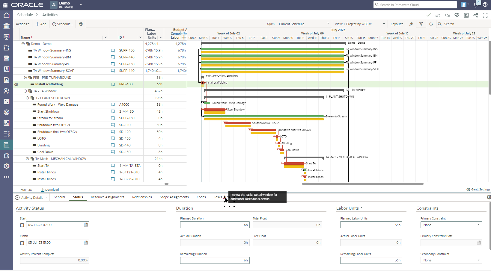Viewport: 491px width, 271px height.
Task: Click the Download link
Action: tap(50, 190)
